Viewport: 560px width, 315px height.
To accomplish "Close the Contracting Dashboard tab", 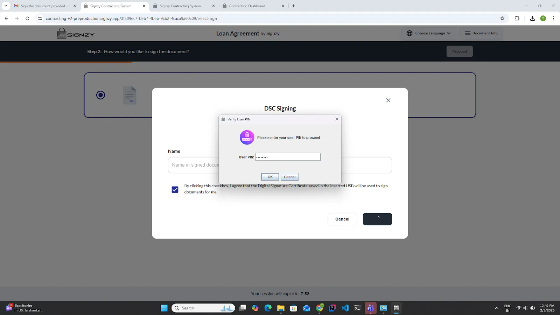I will click(283, 6).
